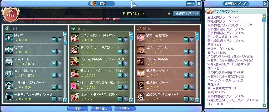Click the 取り消し cancel button

tap(101, 109)
